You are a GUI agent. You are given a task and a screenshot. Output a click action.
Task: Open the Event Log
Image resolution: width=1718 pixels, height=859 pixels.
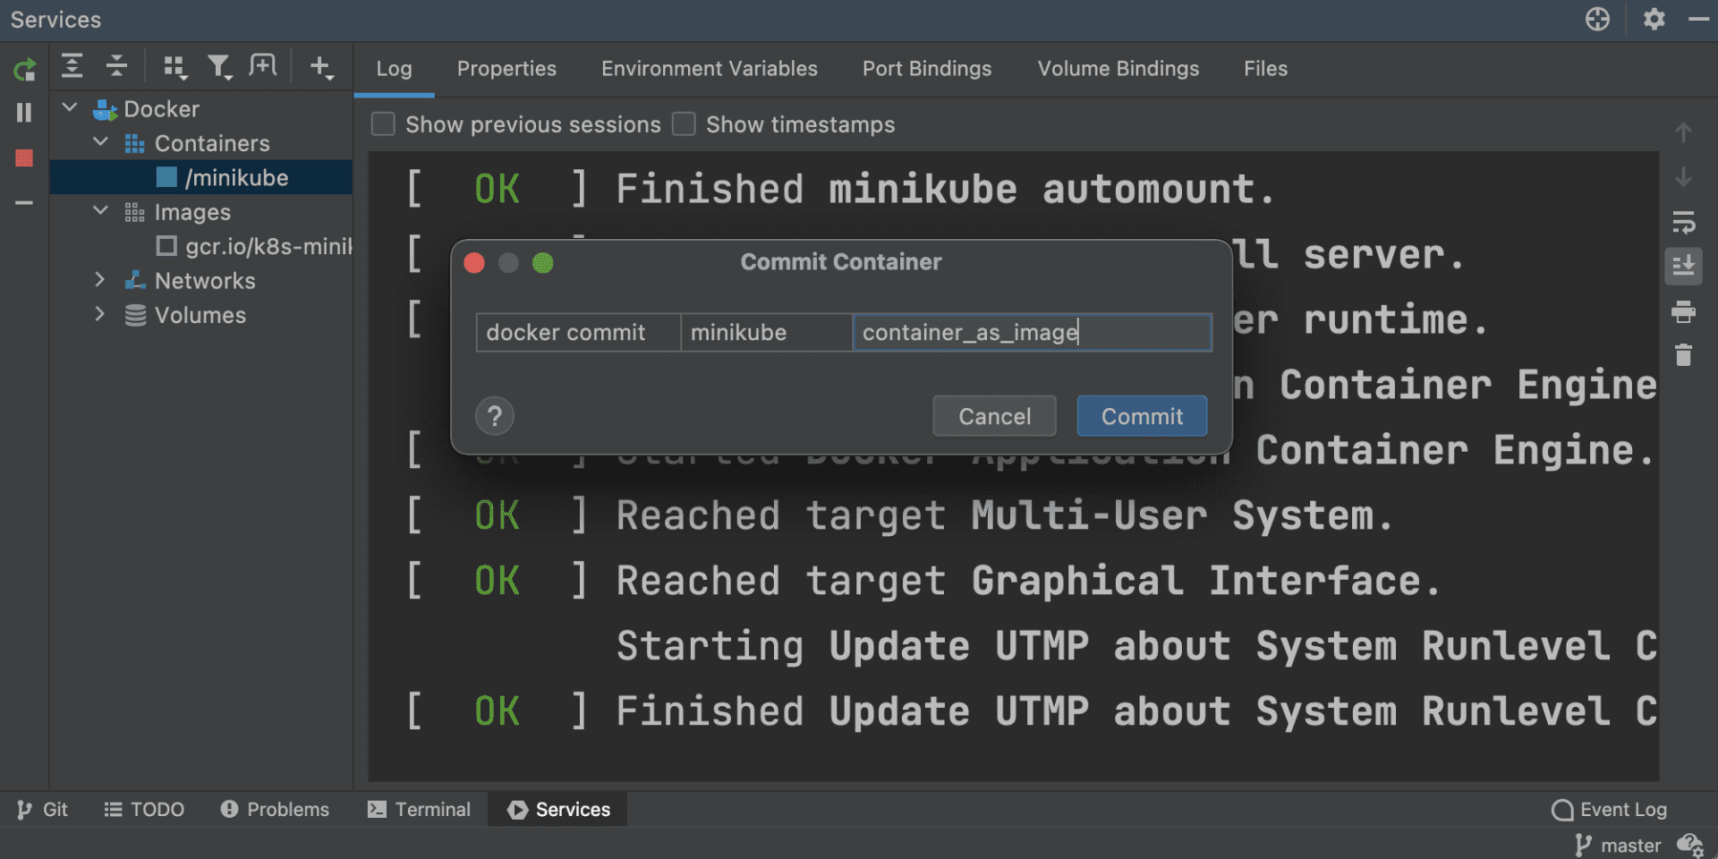point(1609,810)
